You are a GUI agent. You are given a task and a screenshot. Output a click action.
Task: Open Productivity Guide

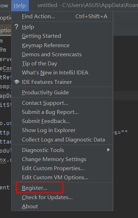[62, 92]
